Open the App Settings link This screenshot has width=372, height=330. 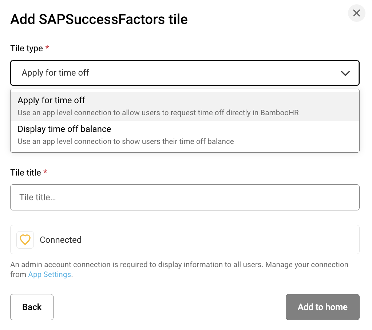[x=50, y=274]
